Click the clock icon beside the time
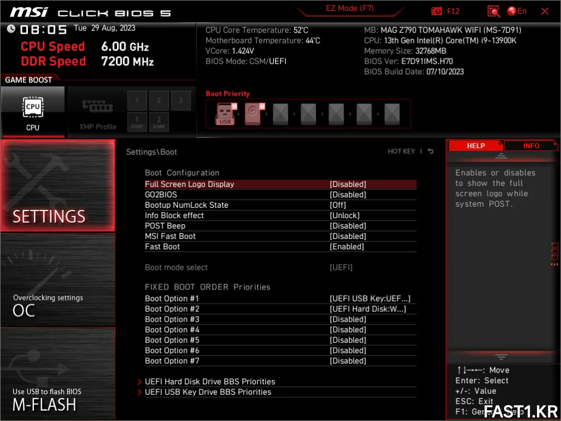 click(x=11, y=29)
